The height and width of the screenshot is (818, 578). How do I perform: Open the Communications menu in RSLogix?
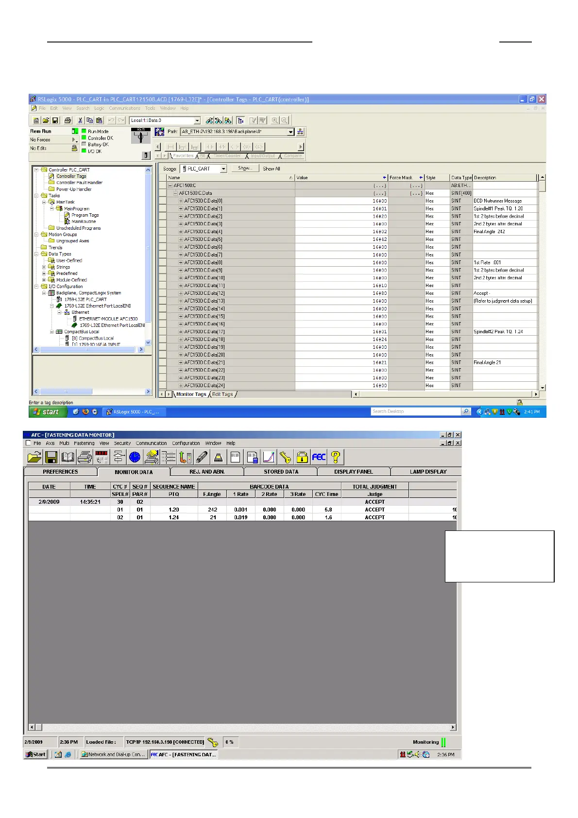pyautogui.click(x=124, y=108)
